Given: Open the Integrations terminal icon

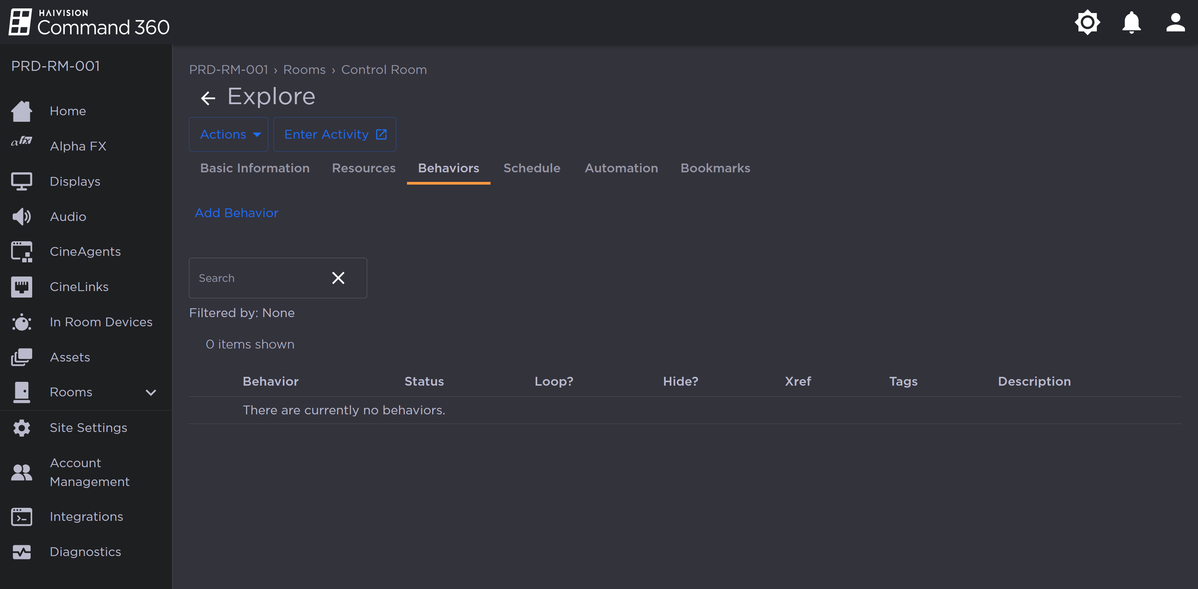Looking at the screenshot, I should (x=21, y=517).
